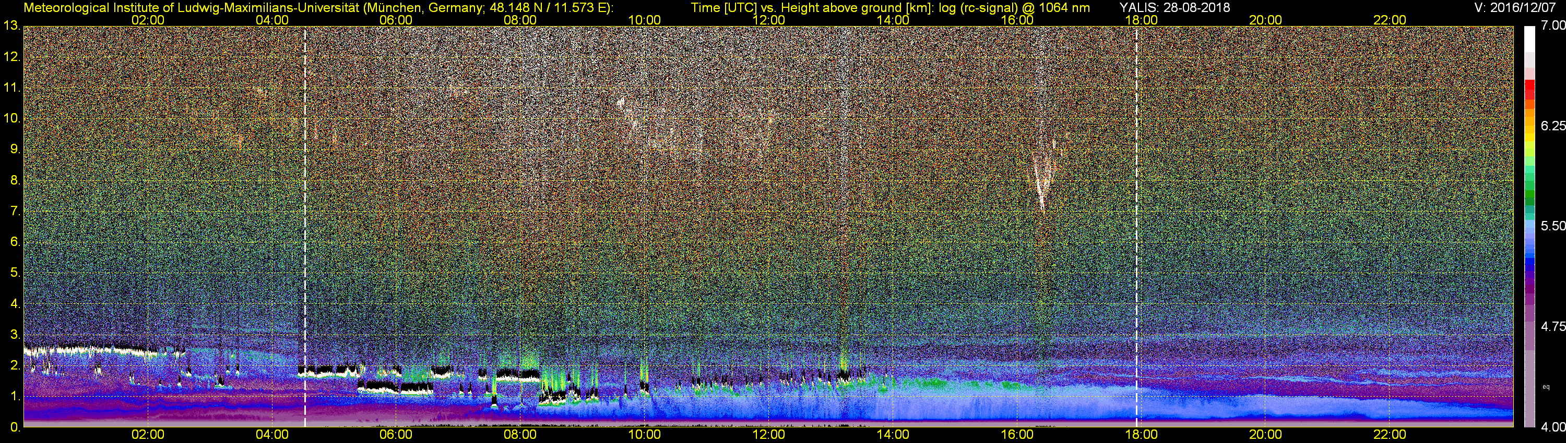Click the 14:00 label on the top time axis
This screenshot has height=443, width=1566.
click(893, 20)
